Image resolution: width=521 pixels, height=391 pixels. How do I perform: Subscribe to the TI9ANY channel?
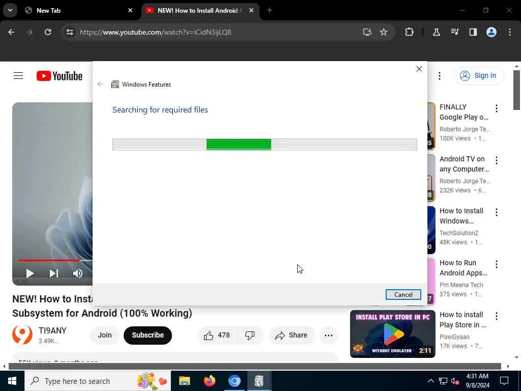tap(148, 335)
